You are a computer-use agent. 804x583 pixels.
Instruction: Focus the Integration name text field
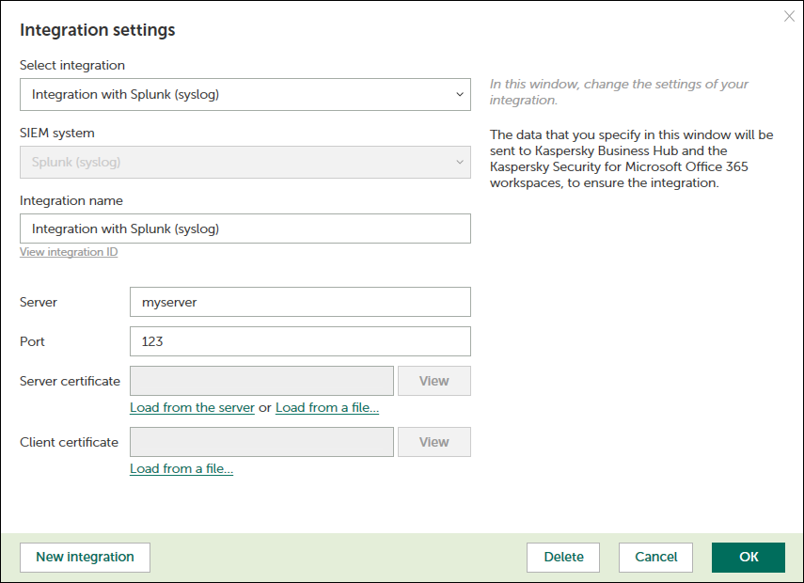[x=244, y=228]
